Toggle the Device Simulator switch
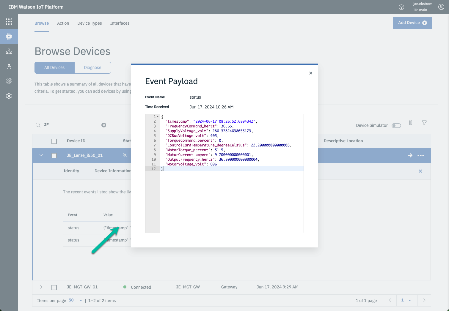Viewport: 449px width, 311px height. click(x=396, y=126)
